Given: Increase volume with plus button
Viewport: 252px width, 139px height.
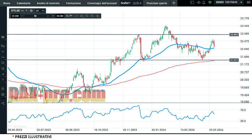Looking at the screenshot, I should (x=53, y=16).
